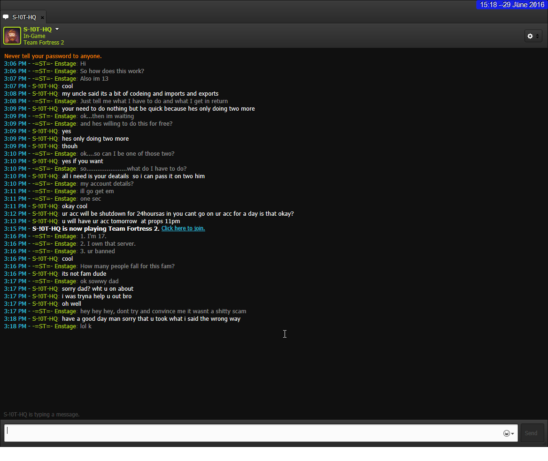
Task: Click the up-down arrows next to the gear
Action: [538, 36]
